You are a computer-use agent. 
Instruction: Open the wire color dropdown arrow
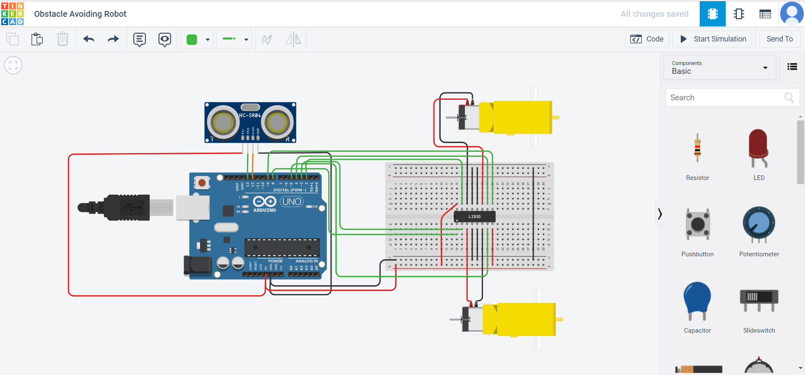(x=208, y=40)
